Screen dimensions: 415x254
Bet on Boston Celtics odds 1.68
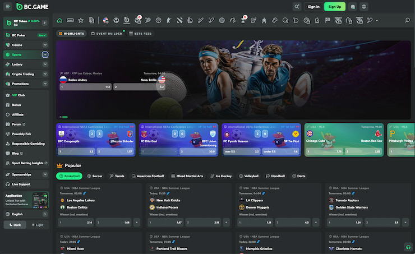114,223
